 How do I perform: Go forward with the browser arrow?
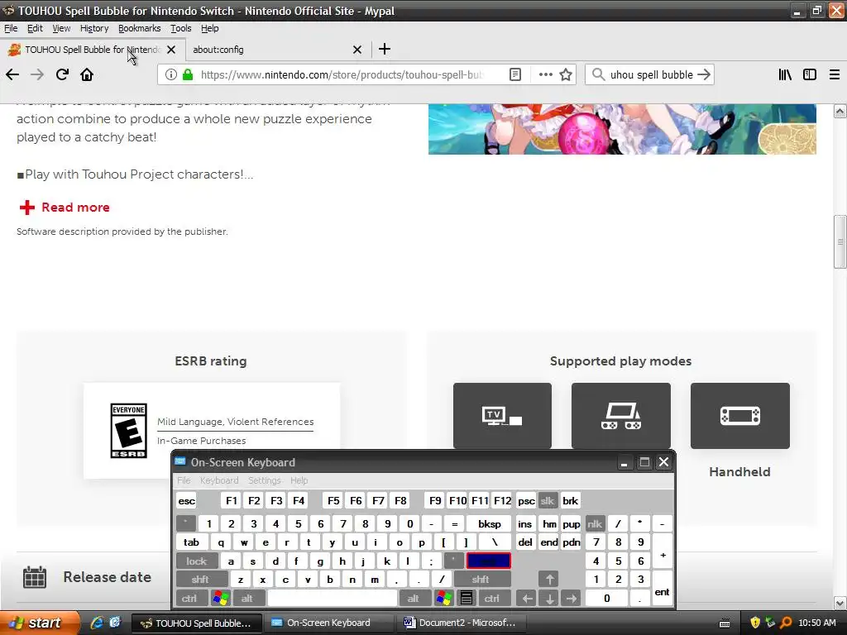(x=37, y=74)
